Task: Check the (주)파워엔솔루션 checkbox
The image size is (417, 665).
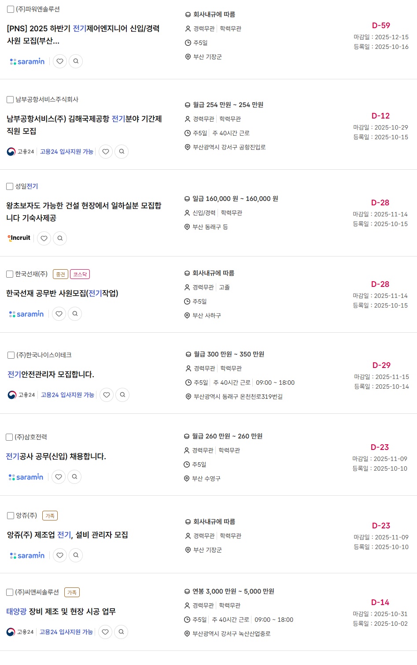Action: [x=11, y=9]
